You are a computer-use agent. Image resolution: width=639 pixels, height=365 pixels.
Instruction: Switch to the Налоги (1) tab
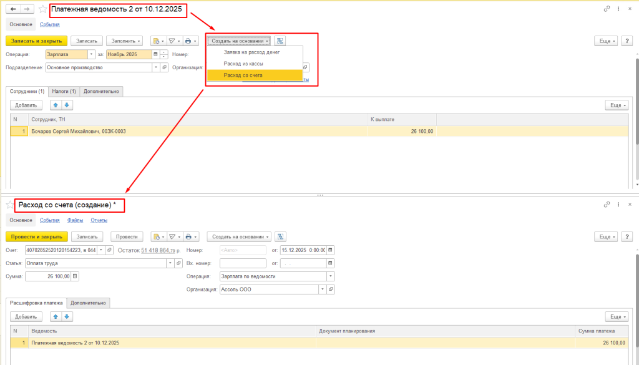tap(64, 91)
